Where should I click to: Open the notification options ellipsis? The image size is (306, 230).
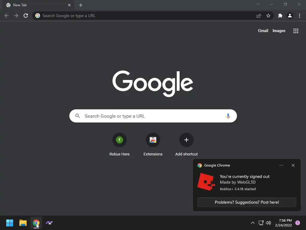[x=281, y=165]
